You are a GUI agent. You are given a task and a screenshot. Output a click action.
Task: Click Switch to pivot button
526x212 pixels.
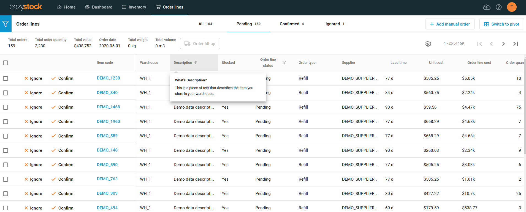click(x=501, y=24)
